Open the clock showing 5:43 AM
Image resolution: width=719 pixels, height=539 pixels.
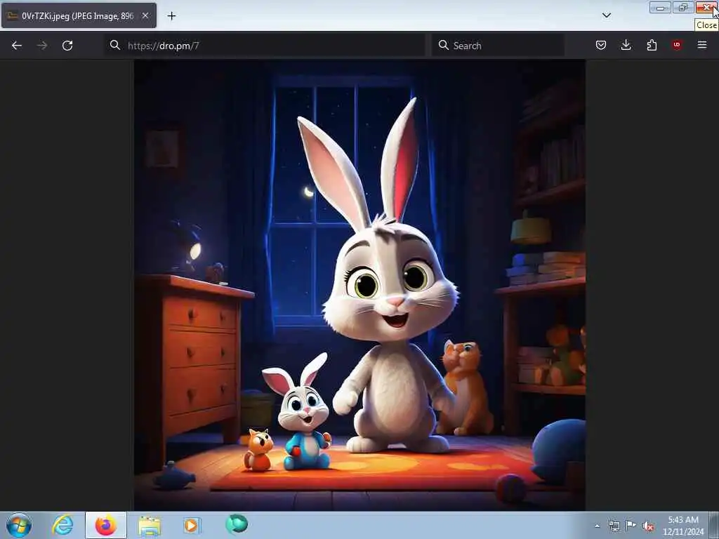tap(682, 526)
